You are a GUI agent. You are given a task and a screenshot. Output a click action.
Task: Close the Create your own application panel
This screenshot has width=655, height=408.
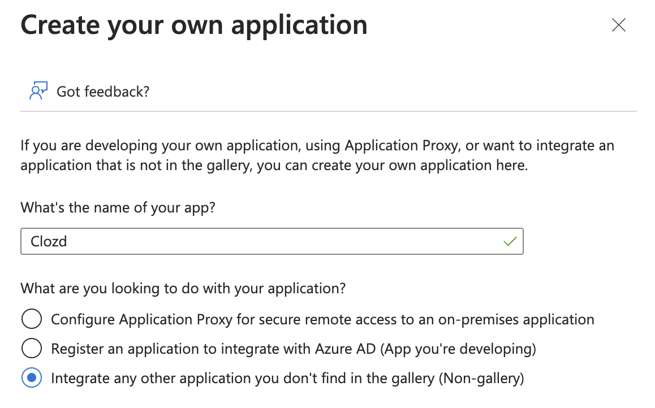pos(619,25)
